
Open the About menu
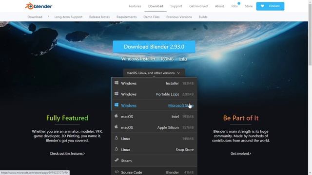219,6
